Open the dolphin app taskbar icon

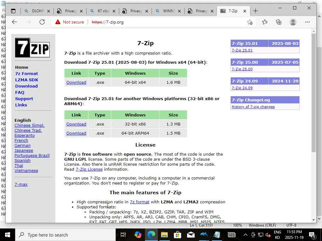(204, 235)
